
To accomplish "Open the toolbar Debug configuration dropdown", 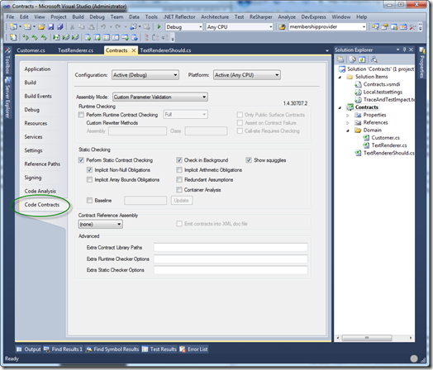I will point(184,26).
